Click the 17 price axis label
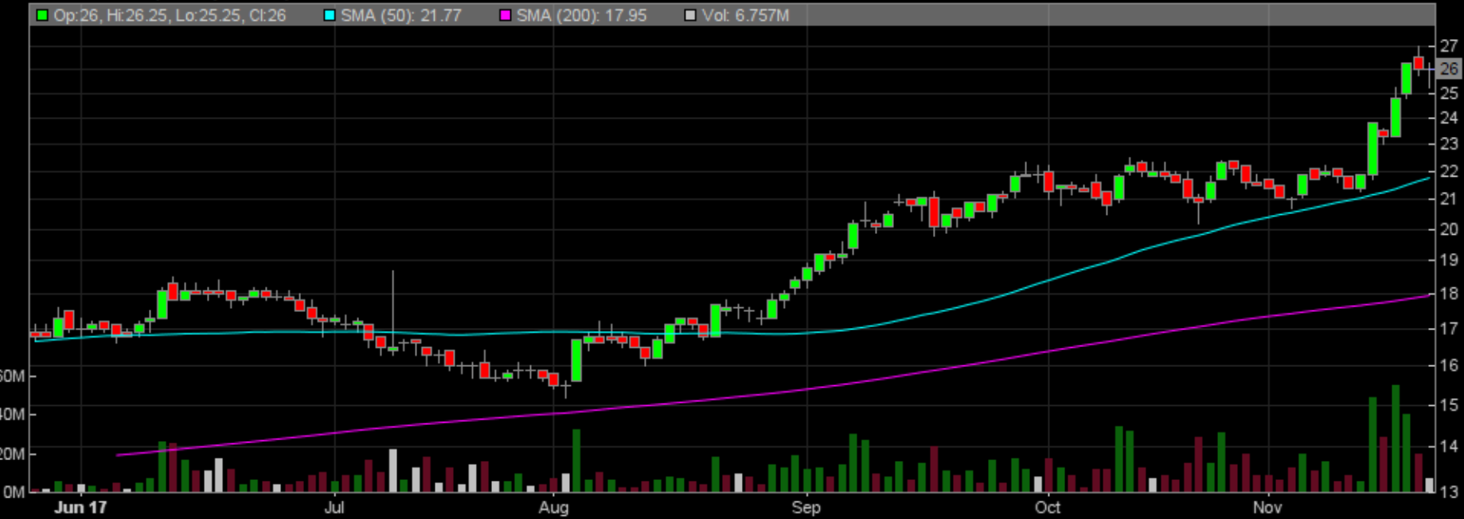 pyautogui.click(x=1449, y=328)
